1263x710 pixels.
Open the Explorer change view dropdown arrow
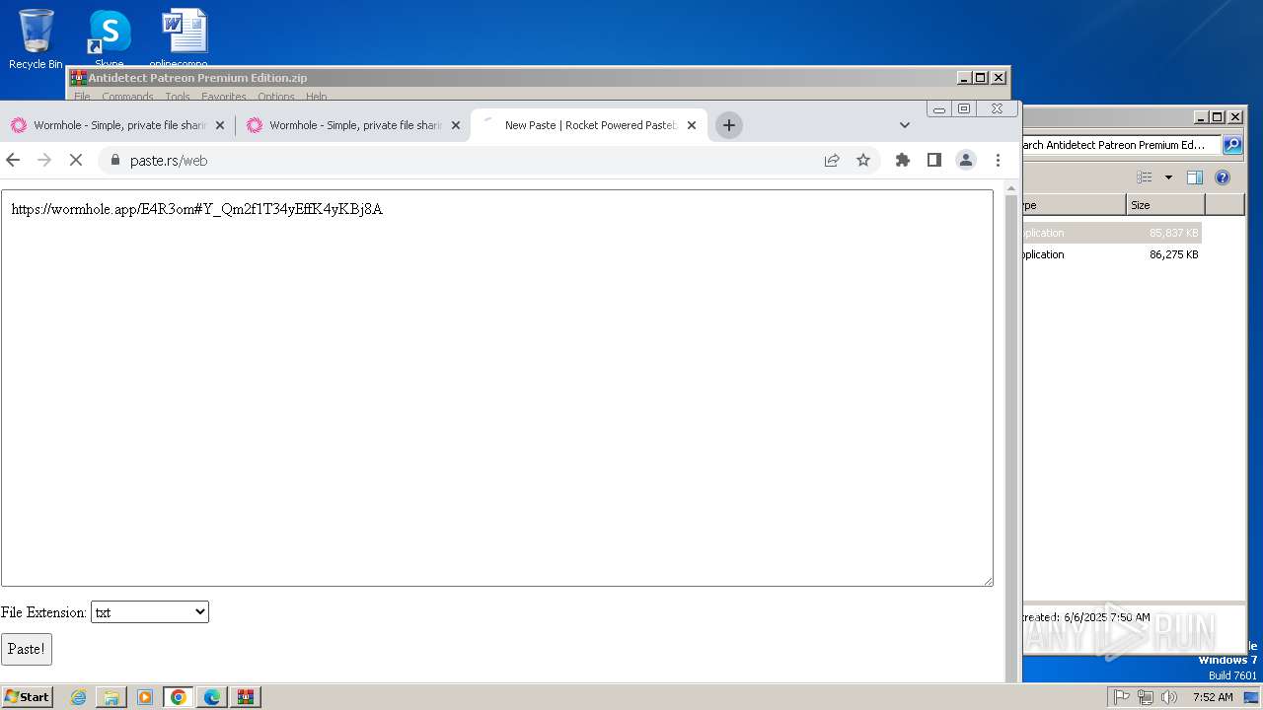point(1168,177)
